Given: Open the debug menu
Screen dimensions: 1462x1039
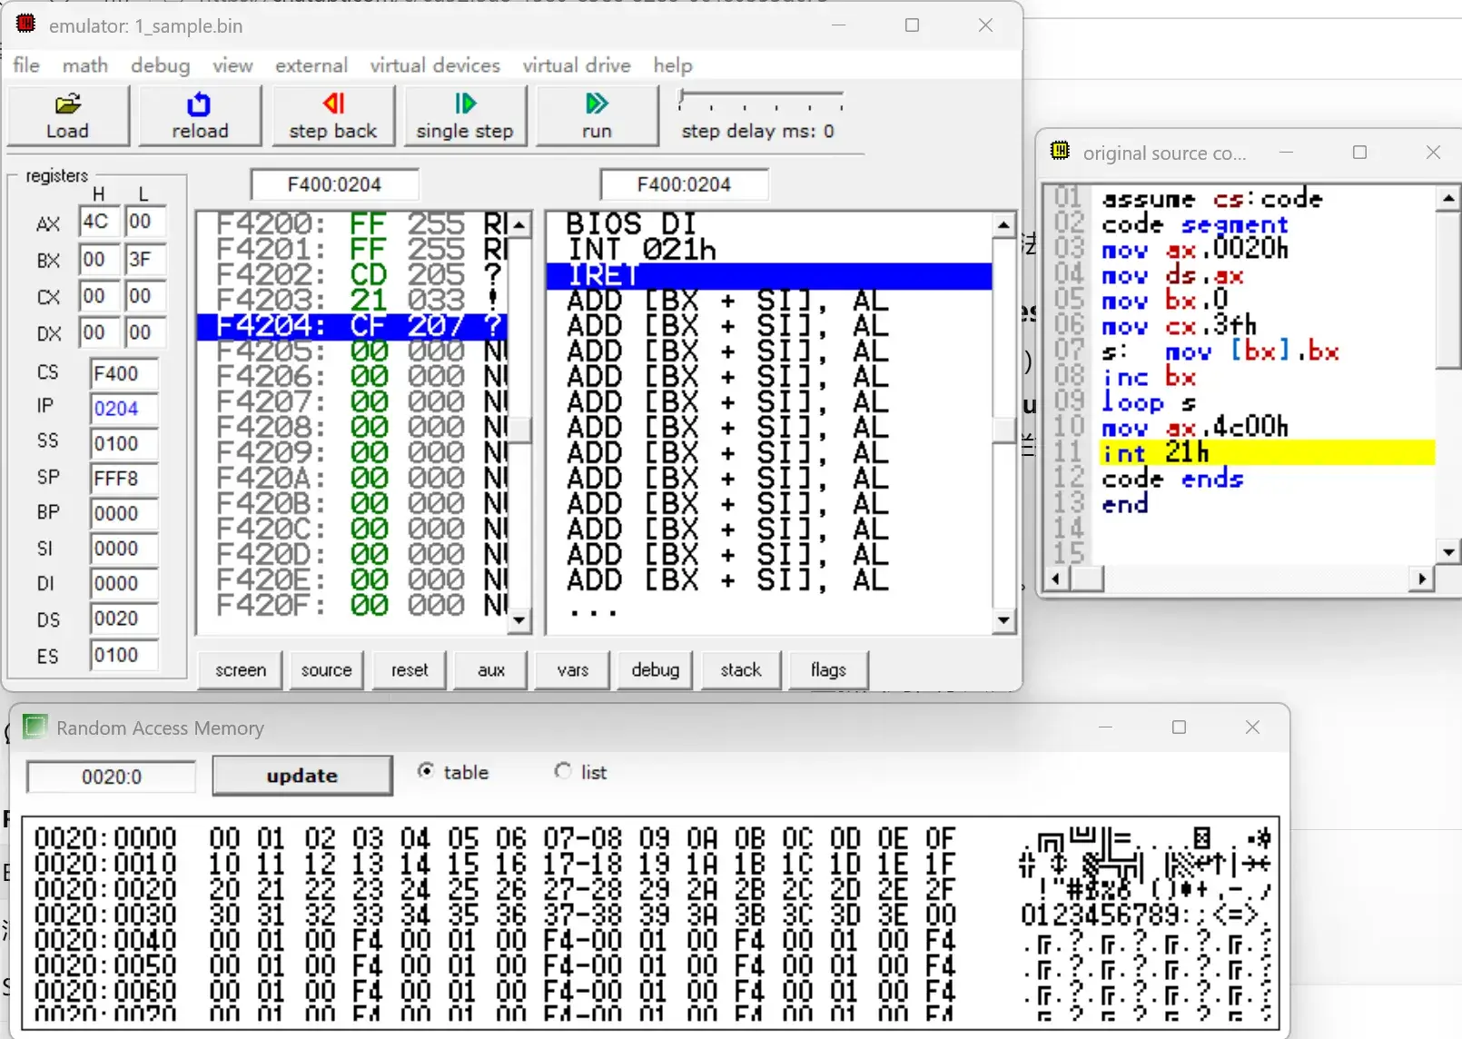Looking at the screenshot, I should click(x=160, y=65).
